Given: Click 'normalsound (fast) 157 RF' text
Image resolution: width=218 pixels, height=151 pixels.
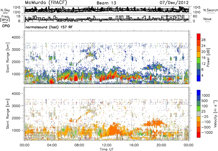Looking at the screenshot, I should click(49, 27).
